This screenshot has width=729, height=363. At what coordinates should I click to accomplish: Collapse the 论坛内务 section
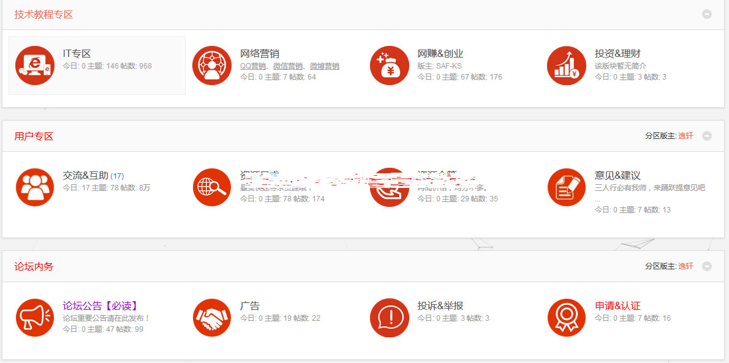[x=707, y=266]
